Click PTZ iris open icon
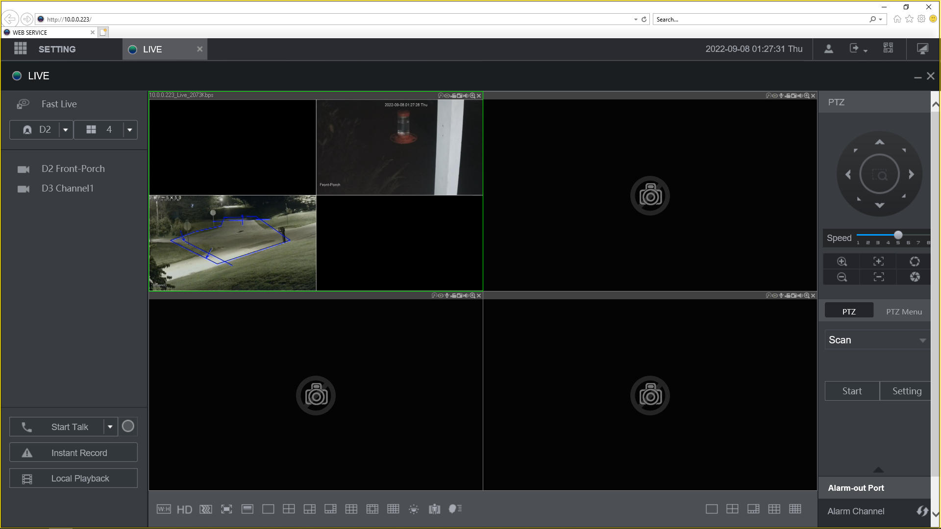This screenshot has height=529, width=941. pos(915,262)
